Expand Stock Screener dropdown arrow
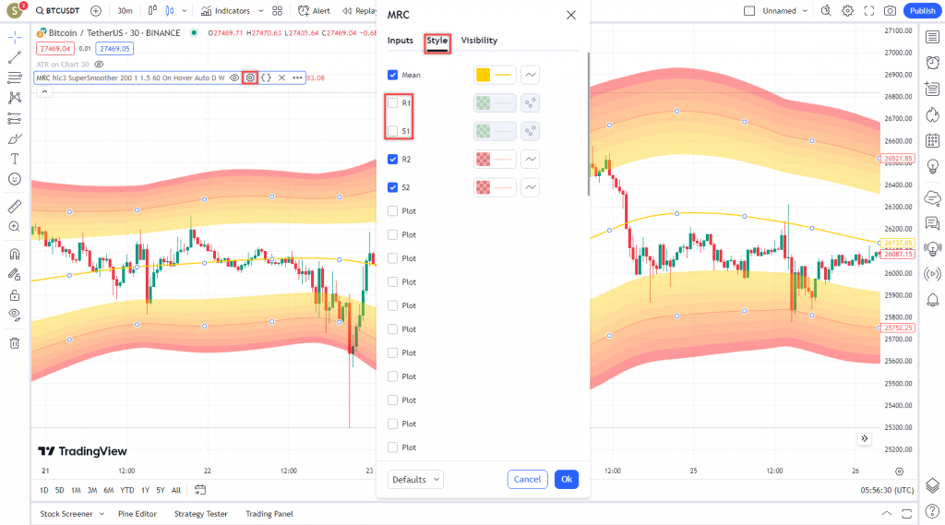Screen dimensions: 945x525 coord(102,514)
